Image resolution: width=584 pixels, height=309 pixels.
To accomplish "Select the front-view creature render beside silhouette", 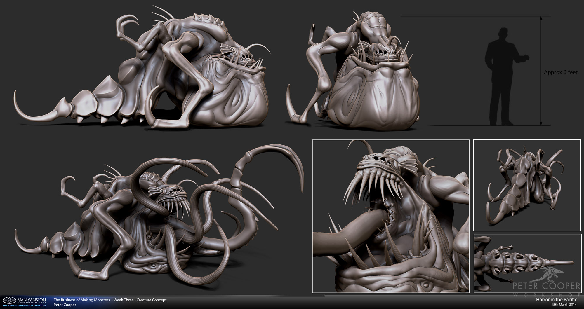I will tap(354, 71).
